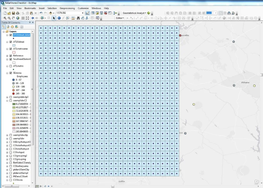Click List By Selection icon
Viewport: 263px width, 188px height.
[x=16, y=27]
